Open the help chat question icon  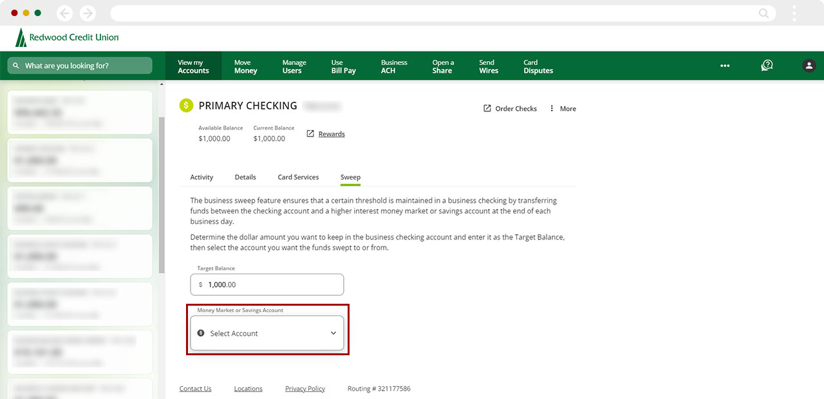(767, 66)
